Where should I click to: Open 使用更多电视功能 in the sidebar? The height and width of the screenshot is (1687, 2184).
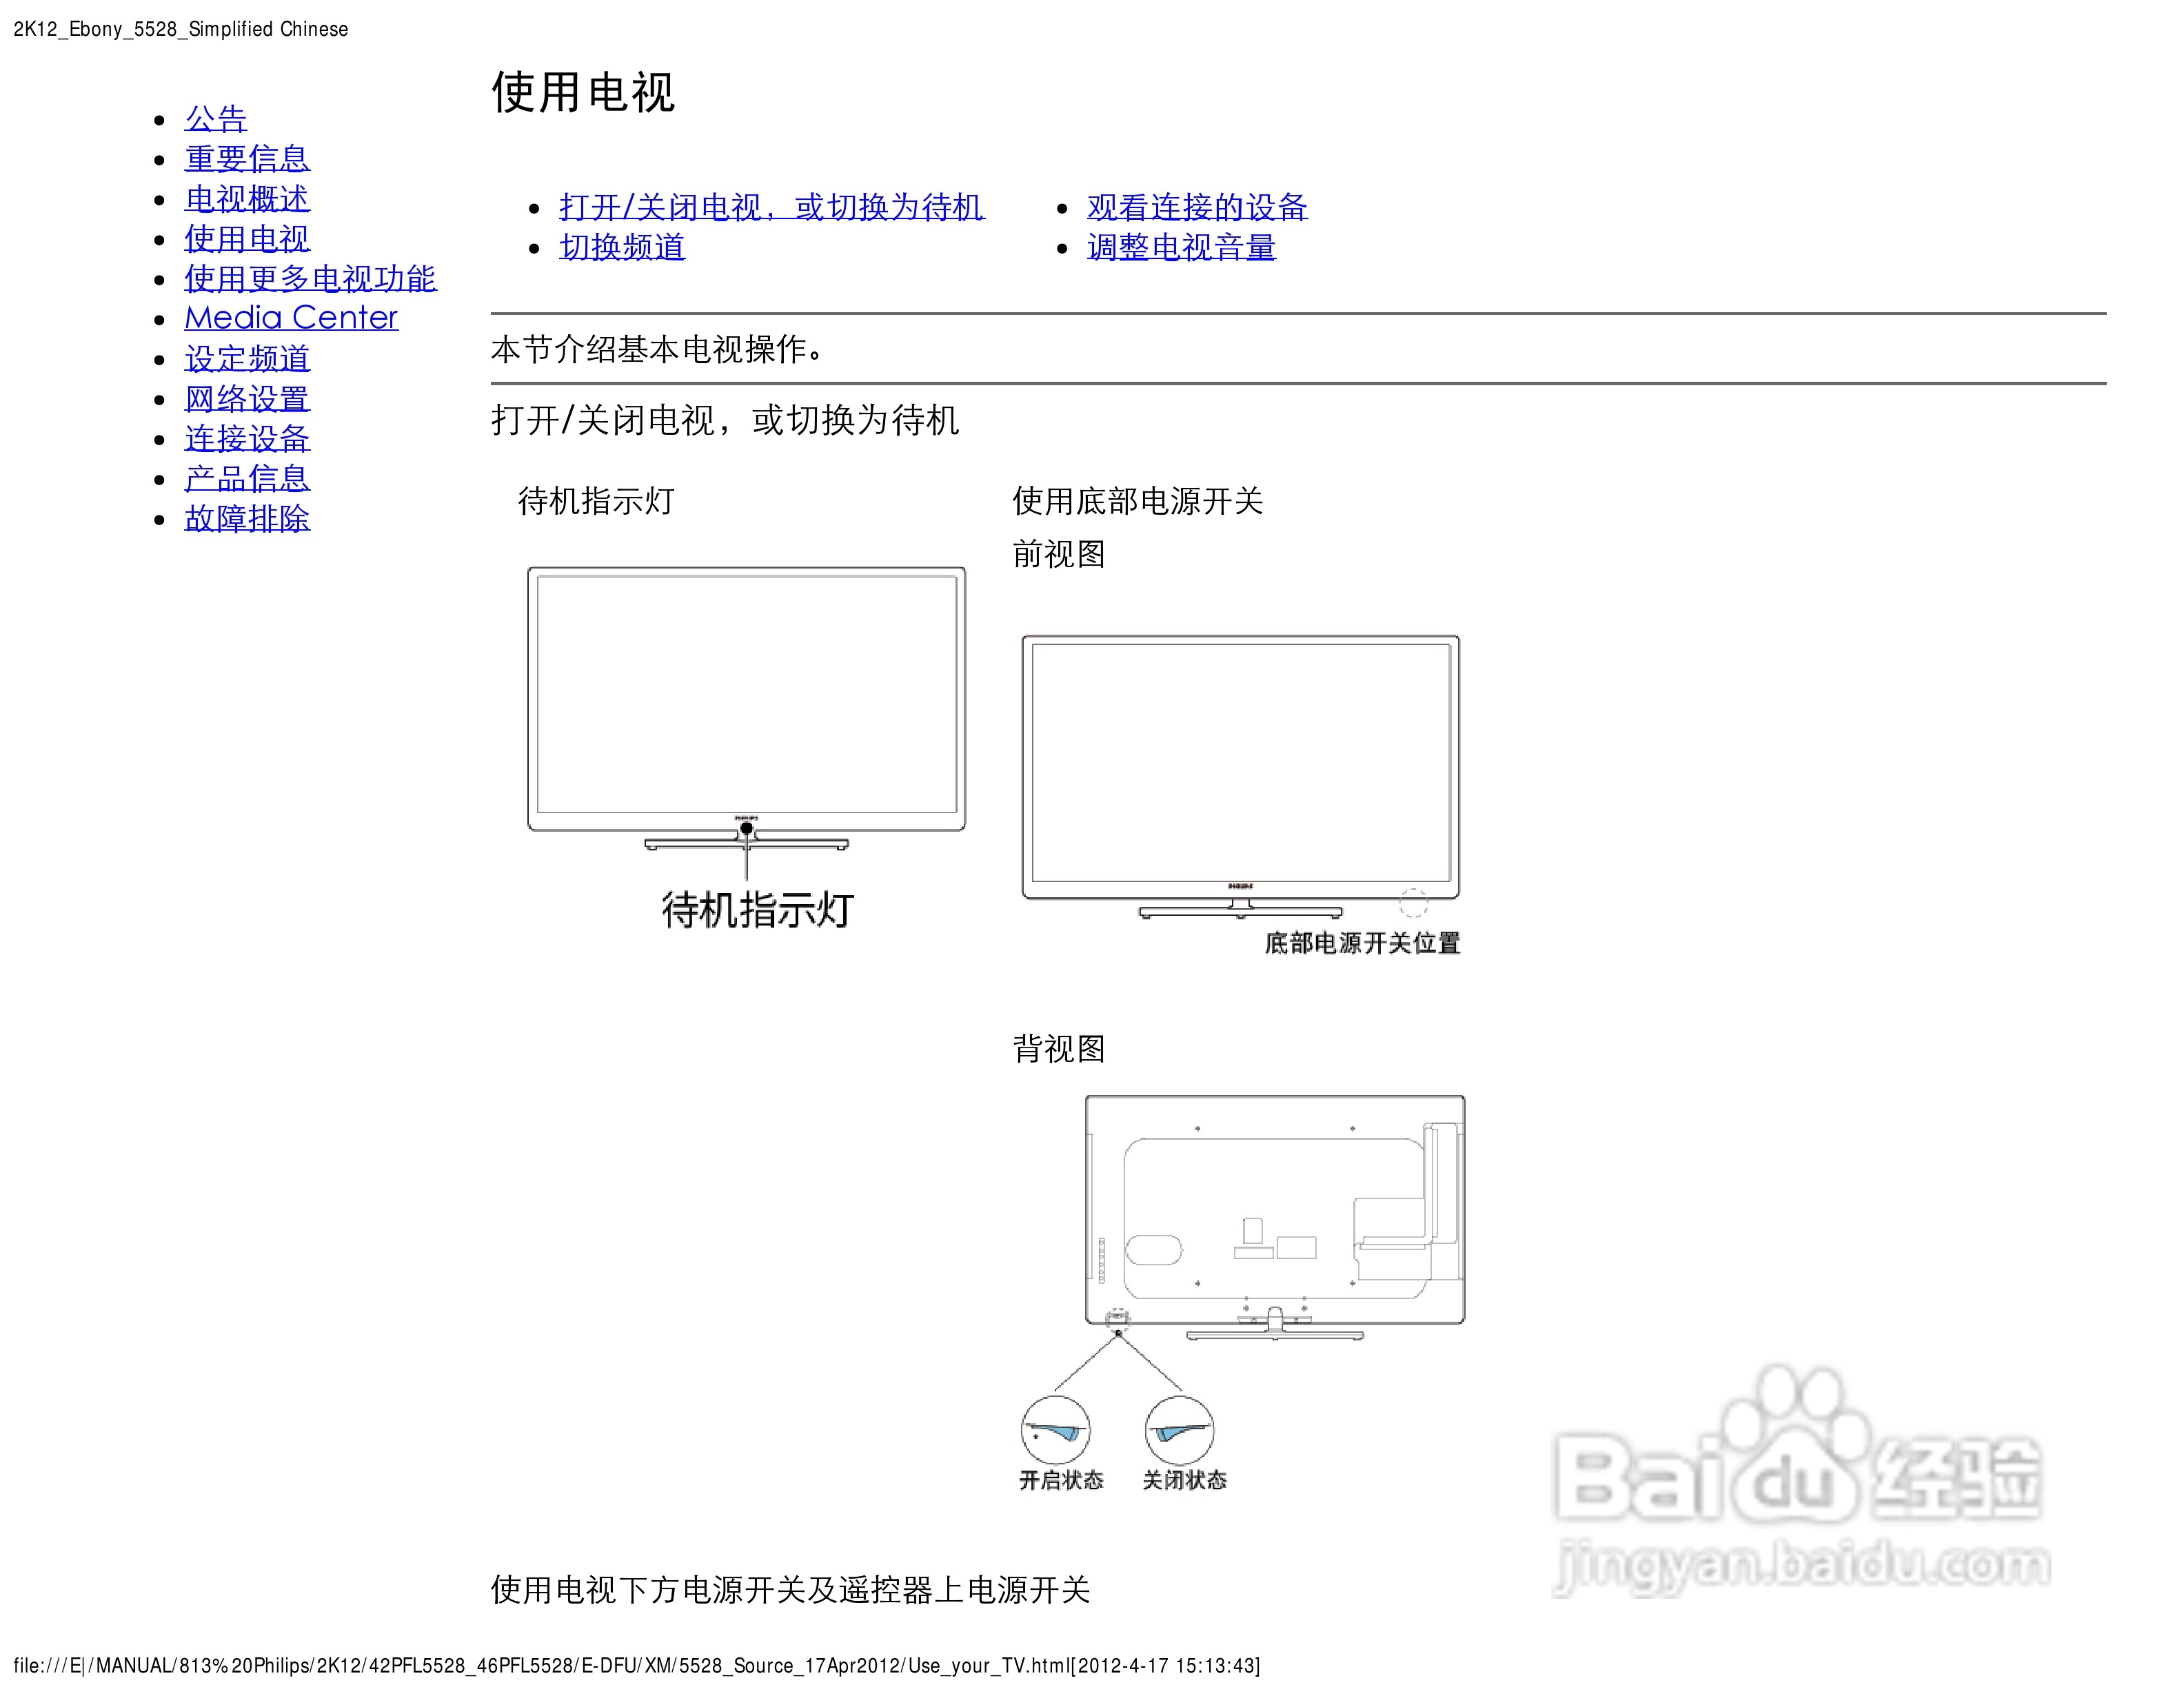310,279
